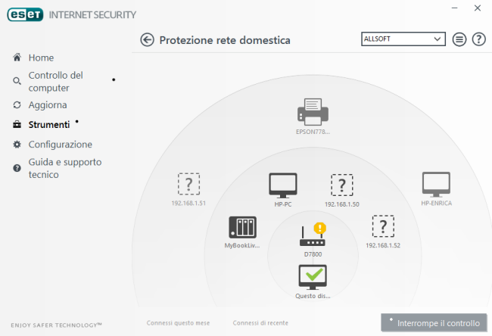Click the yellow warning badge on router
The width and height of the screenshot is (492, 336).
pos(319,228)
